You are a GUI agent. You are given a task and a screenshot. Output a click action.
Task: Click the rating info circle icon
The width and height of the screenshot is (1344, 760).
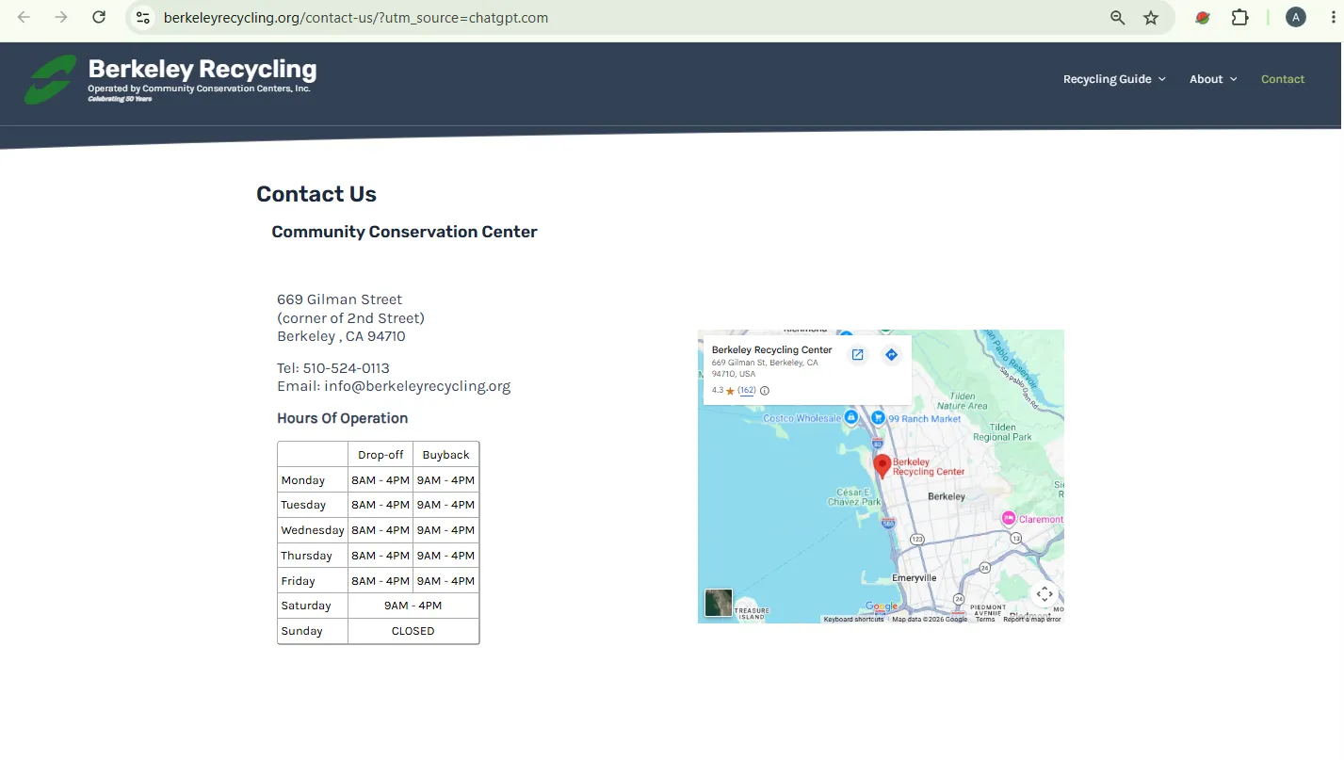(x=765, y=391)
